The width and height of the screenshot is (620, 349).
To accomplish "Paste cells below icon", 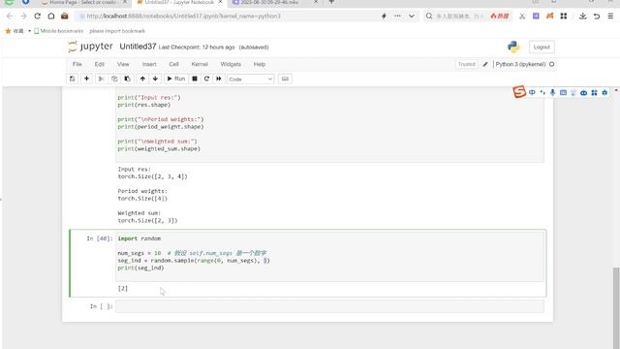I will pos(127,79).
